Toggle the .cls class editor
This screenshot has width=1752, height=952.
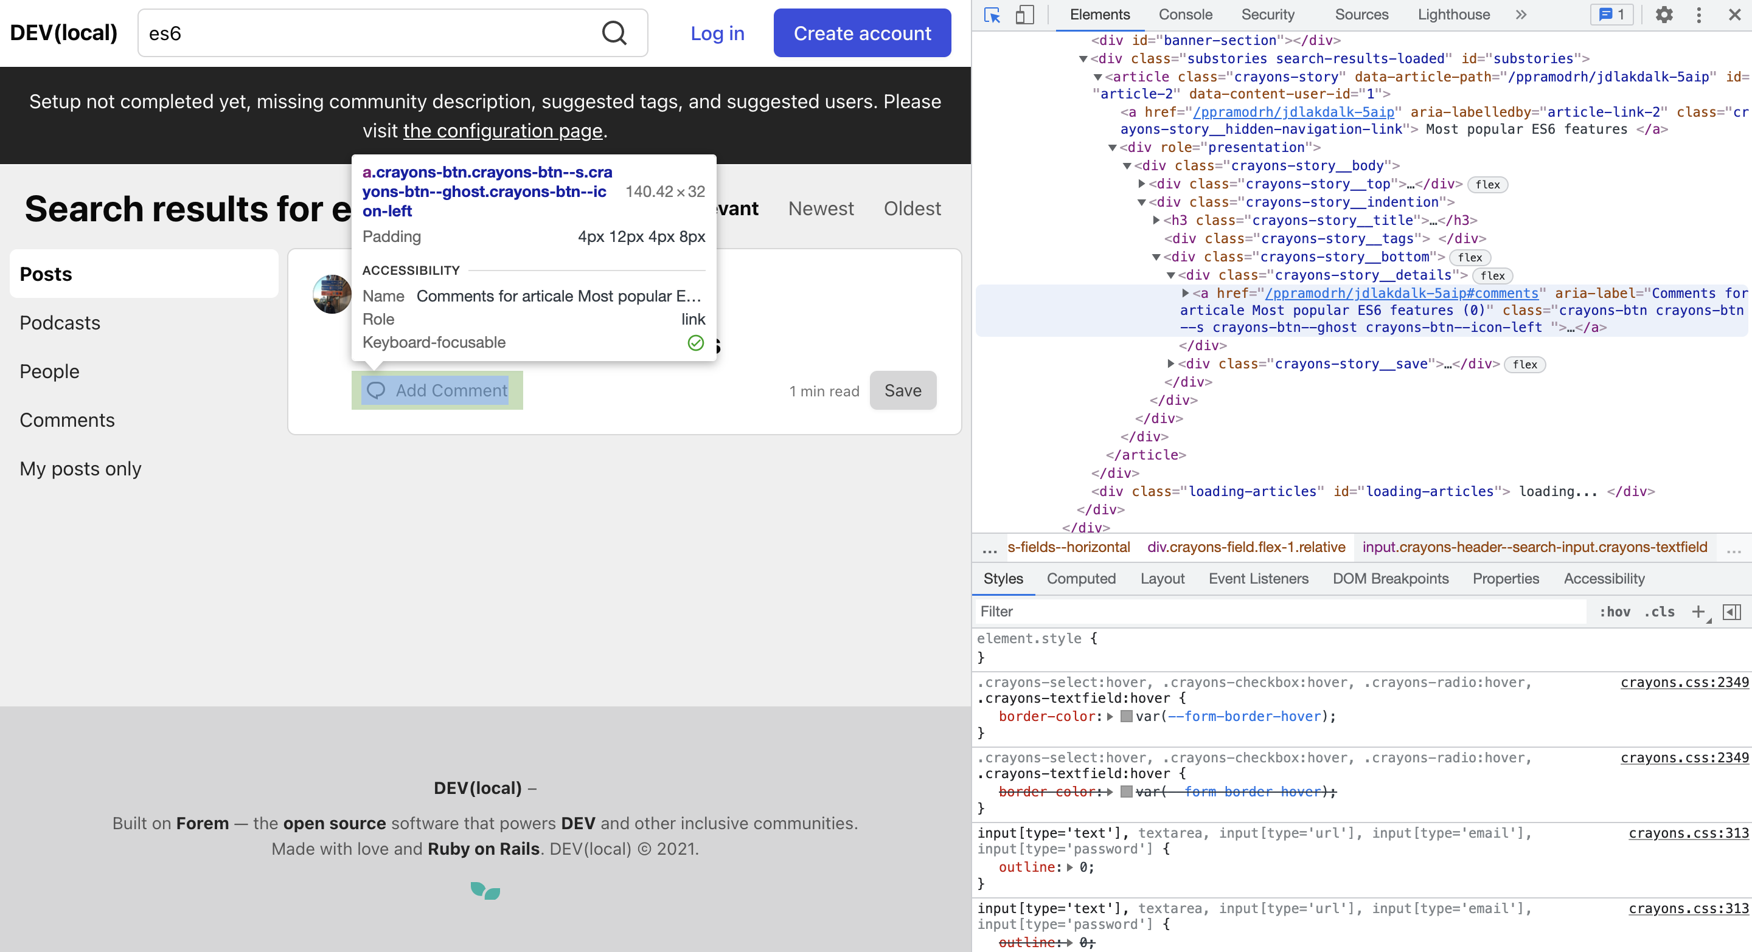click(1660, 612)
